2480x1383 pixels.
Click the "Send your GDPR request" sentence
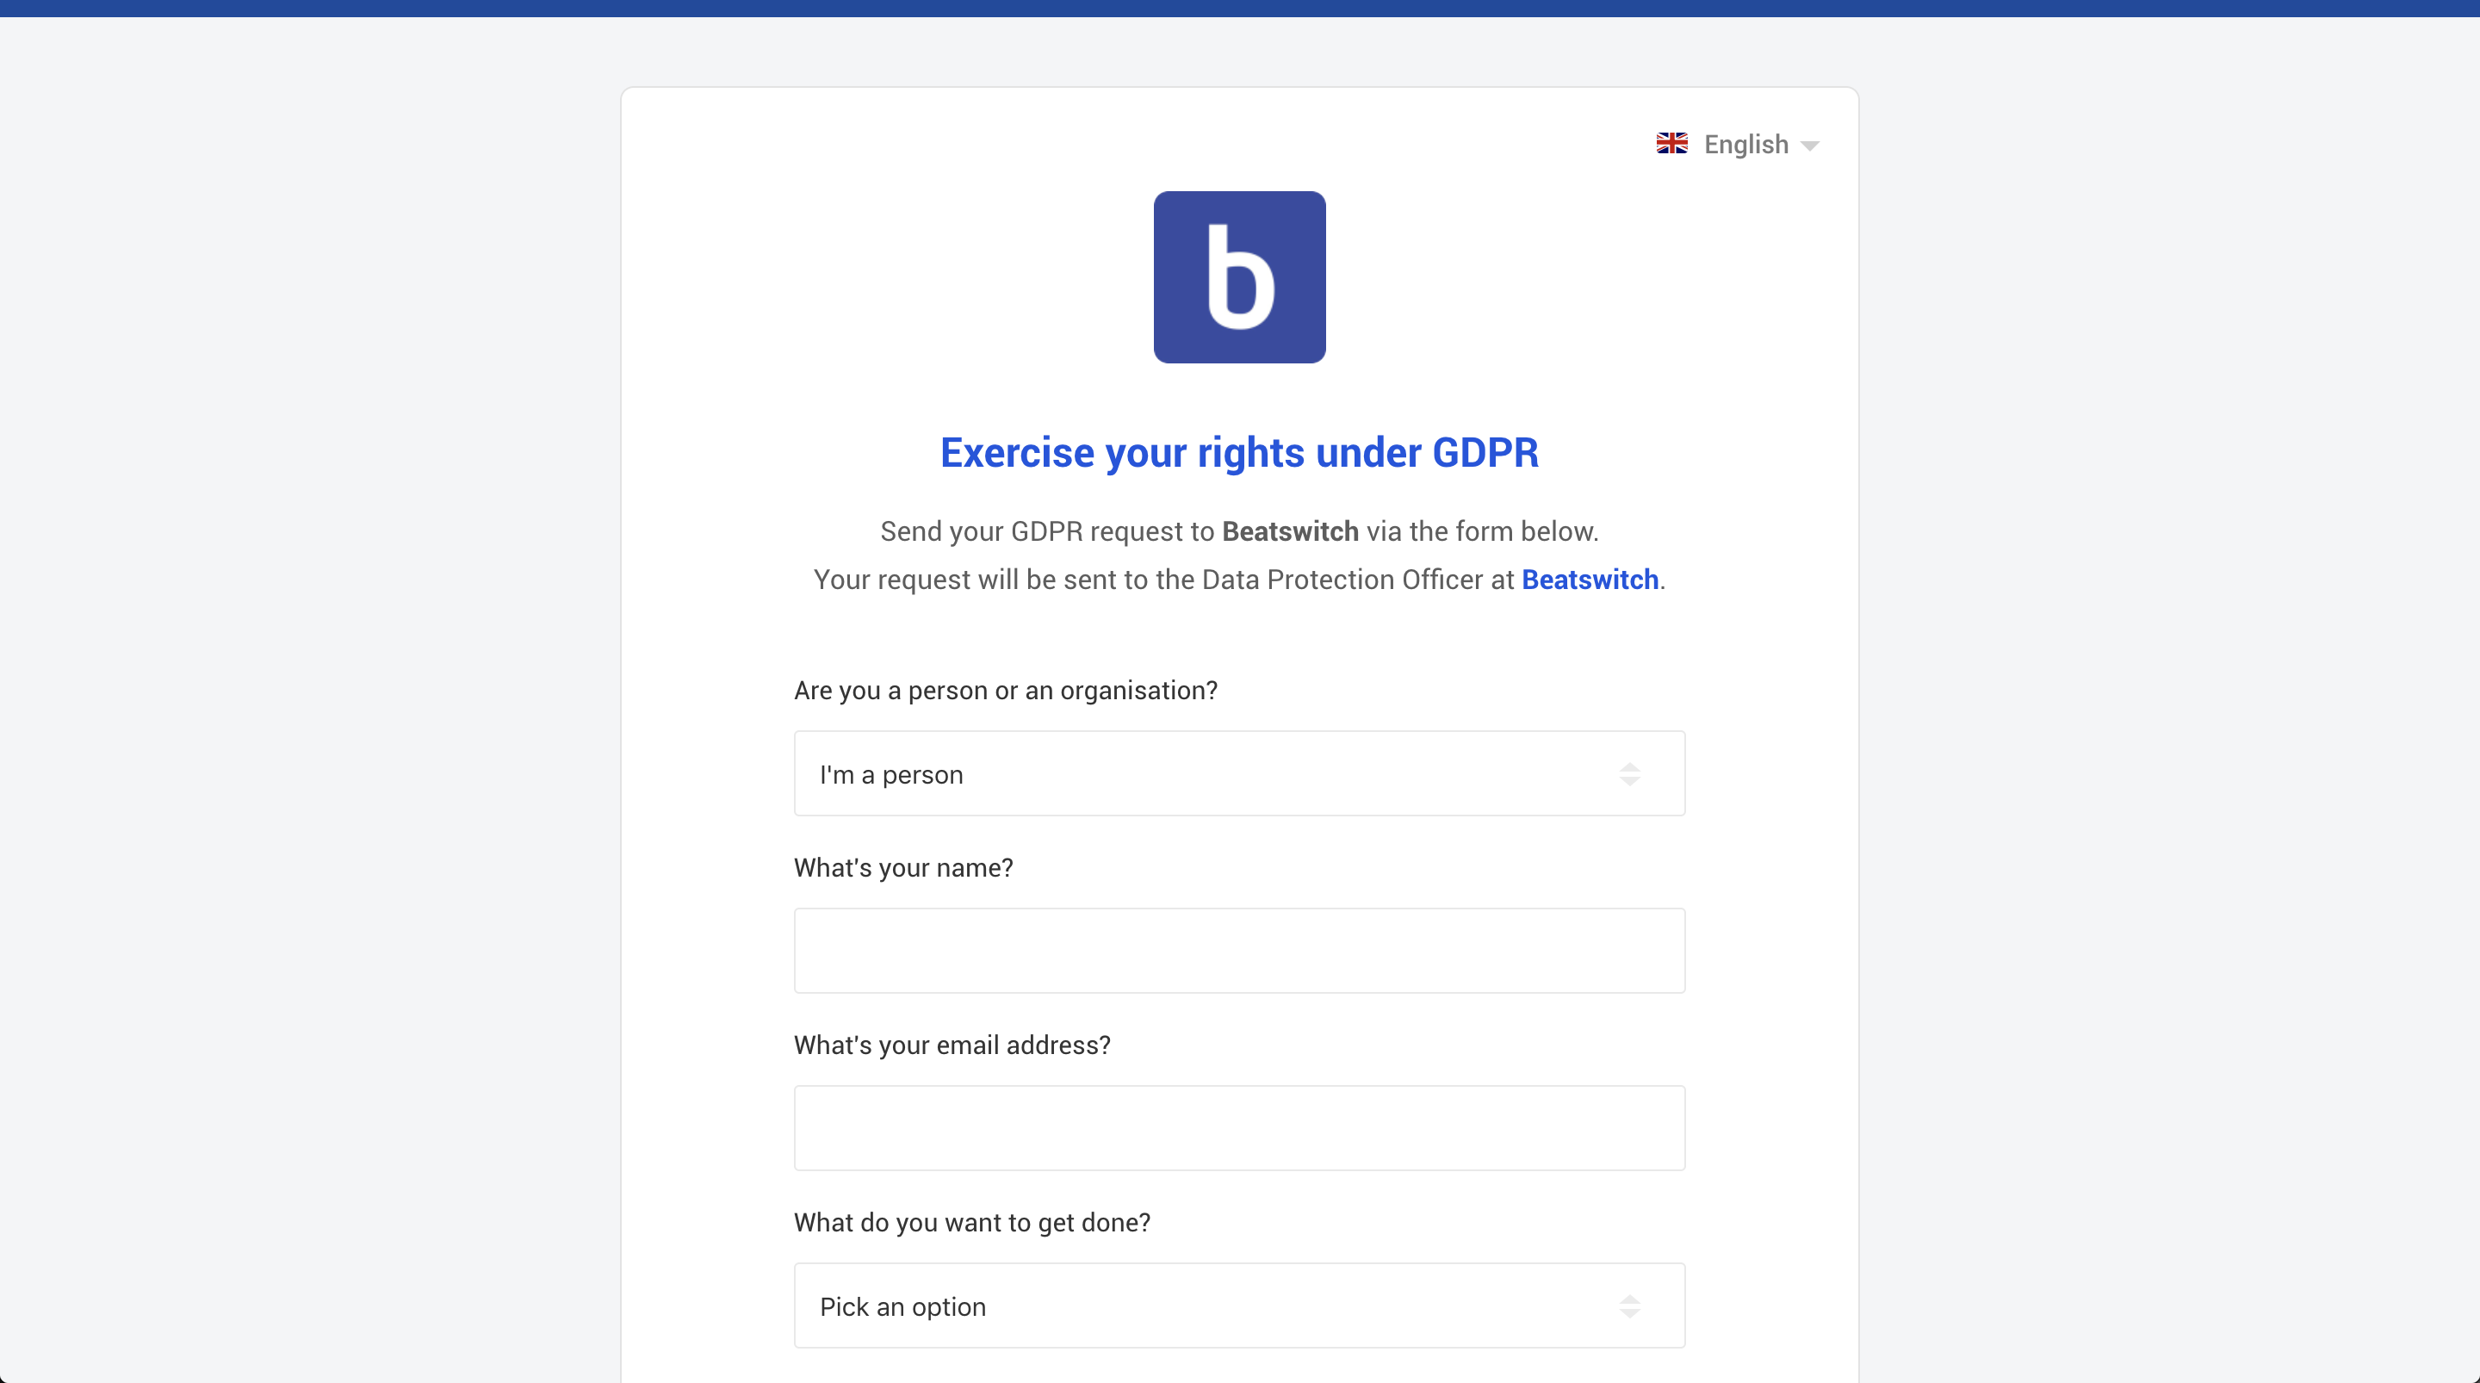1047,531
